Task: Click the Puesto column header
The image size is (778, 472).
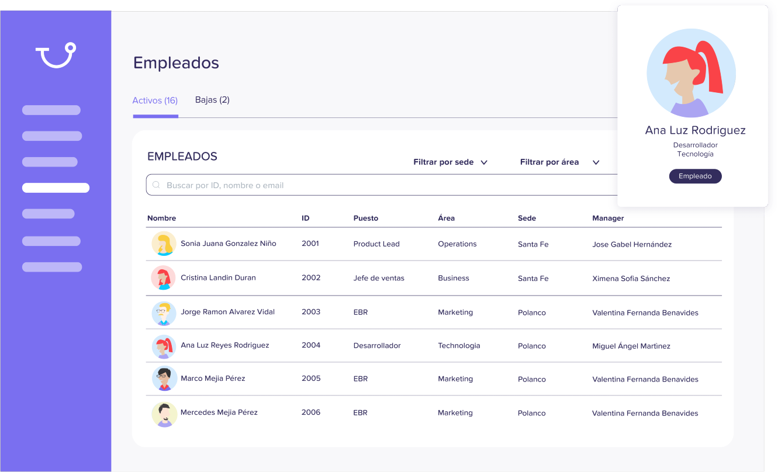Action: point(366,218)
